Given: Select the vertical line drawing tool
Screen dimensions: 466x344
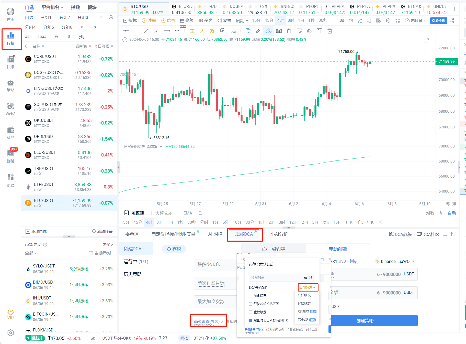Looking at the screenshot, I should click(x=136, y=31).
